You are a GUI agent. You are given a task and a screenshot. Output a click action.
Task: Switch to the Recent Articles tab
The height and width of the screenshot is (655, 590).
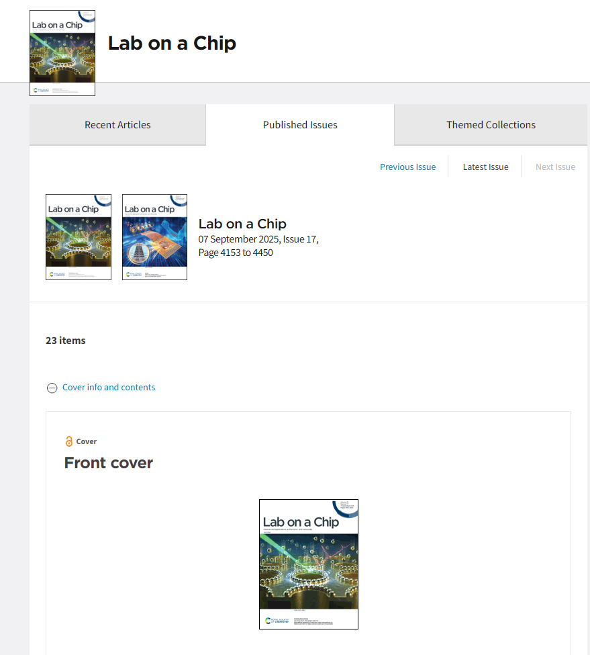click(117, 125)
